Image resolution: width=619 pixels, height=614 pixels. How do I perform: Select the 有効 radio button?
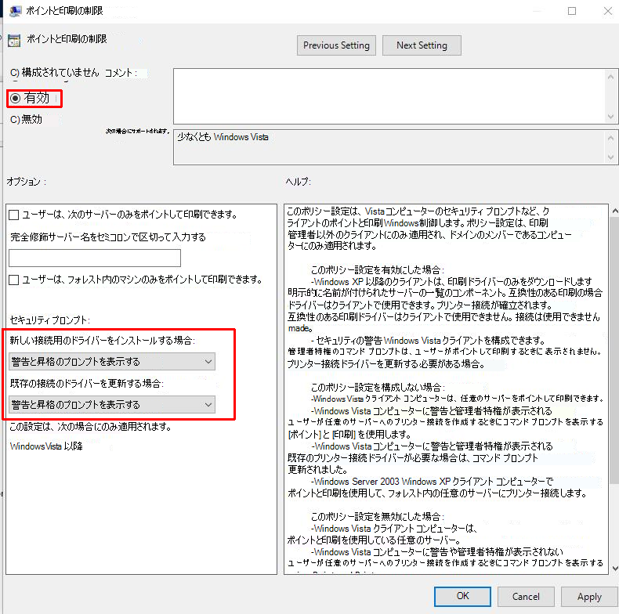(15, 98)
